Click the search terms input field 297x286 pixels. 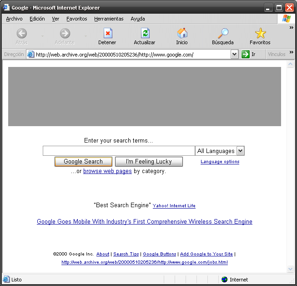[x=119, y=151]
